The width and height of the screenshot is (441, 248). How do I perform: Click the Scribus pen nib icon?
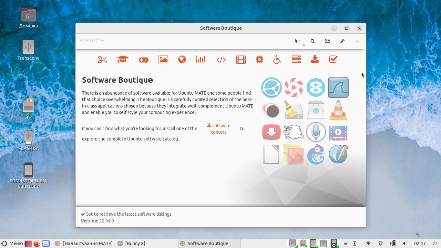click(338, 154)
